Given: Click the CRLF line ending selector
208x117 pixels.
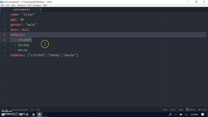Looking at the screenshot, I should (x=165, y=110).
